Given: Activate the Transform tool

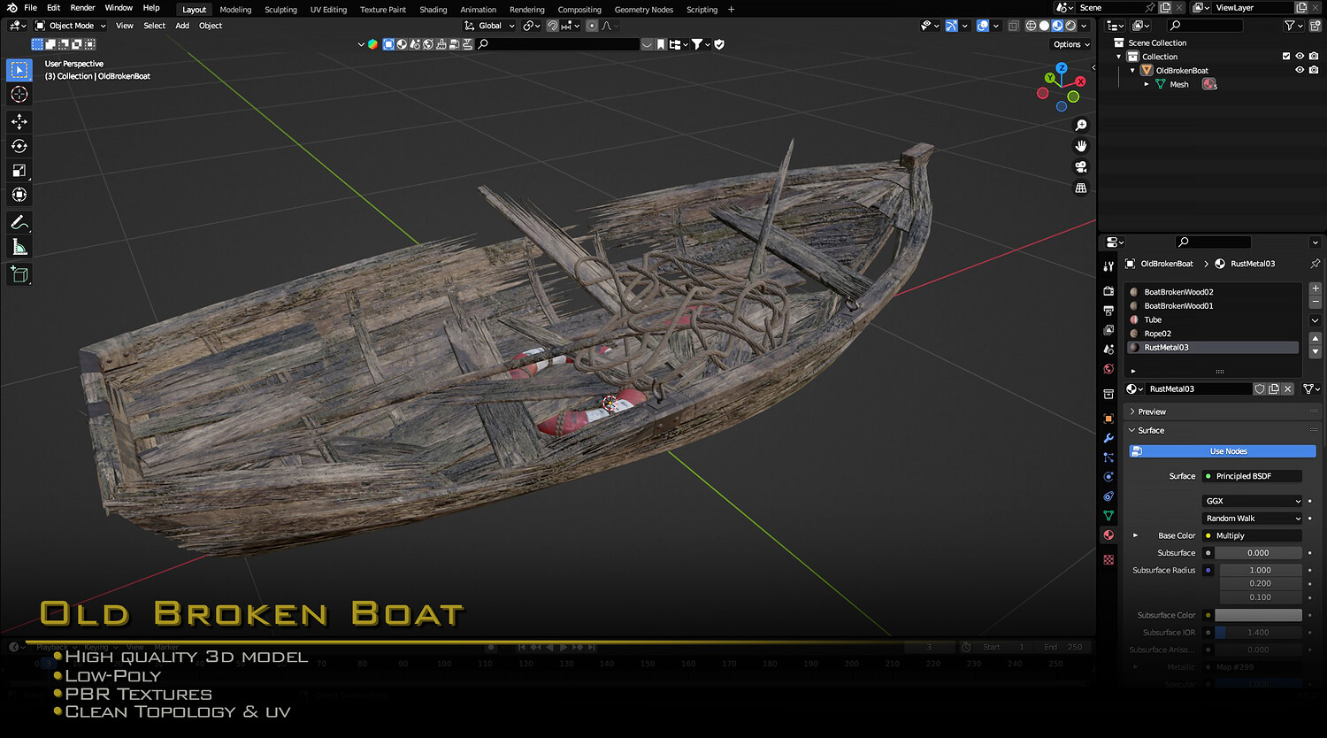Looking at the screenshot, I should (19, 195).
